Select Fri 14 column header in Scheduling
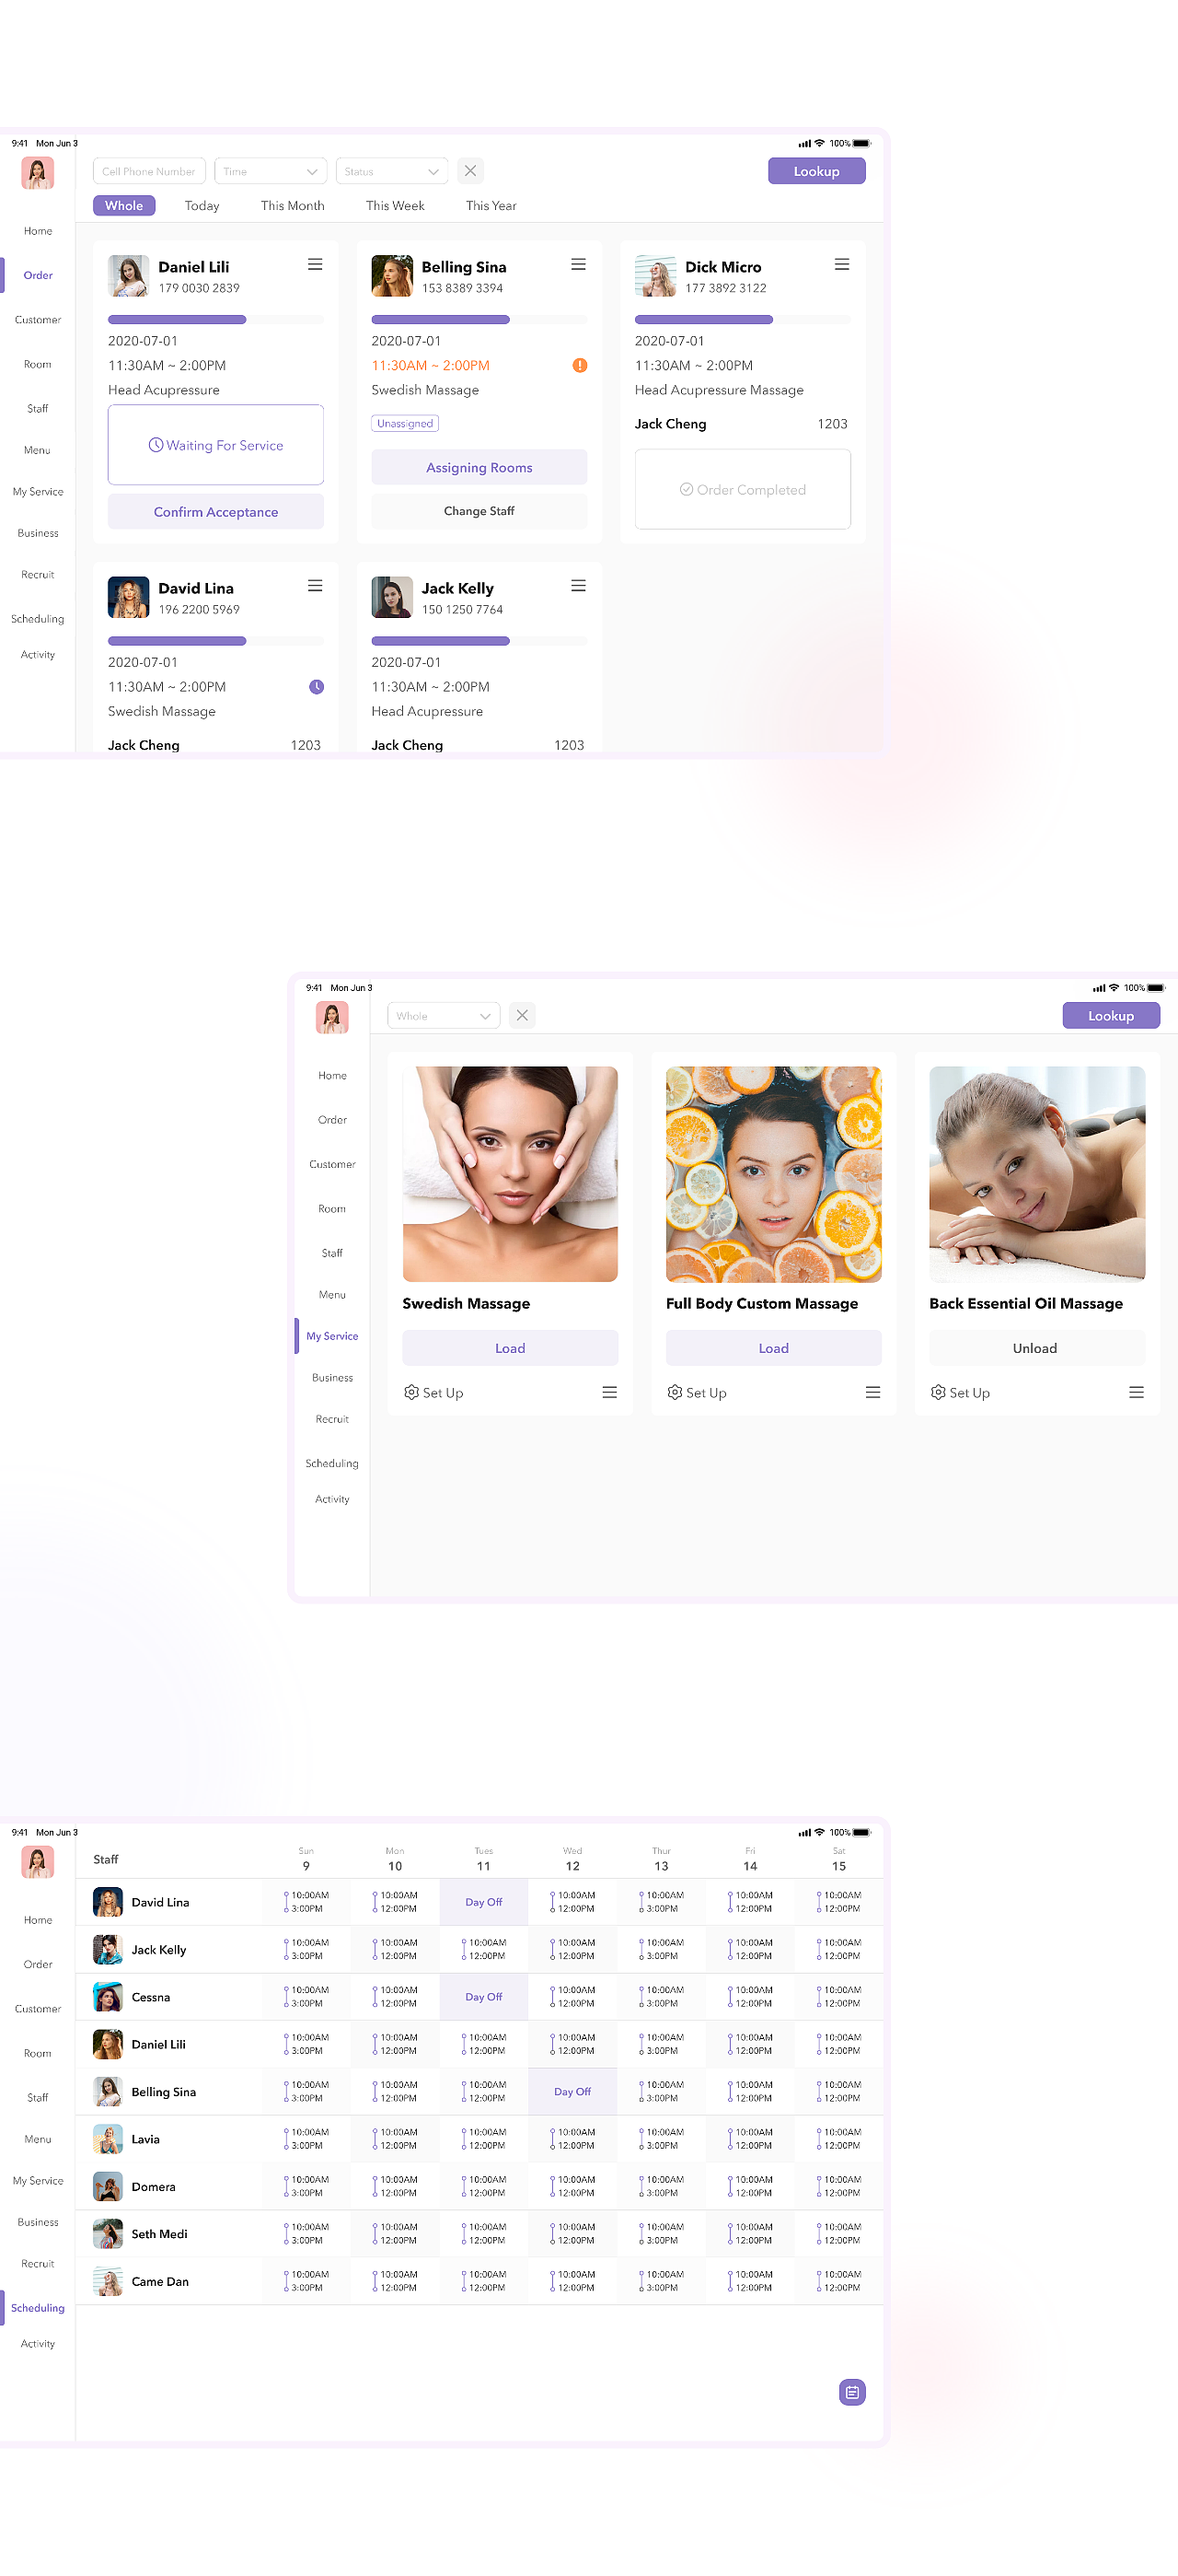Image resolution: width=1178 pixels, height=2576 pixels. tap(750, 1859)
